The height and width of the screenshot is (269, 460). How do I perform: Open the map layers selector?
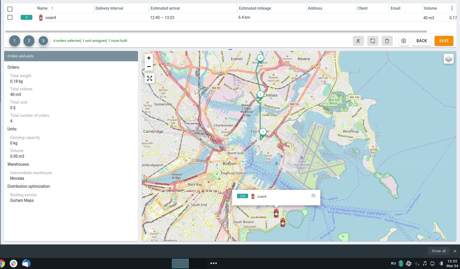[448, 59]
